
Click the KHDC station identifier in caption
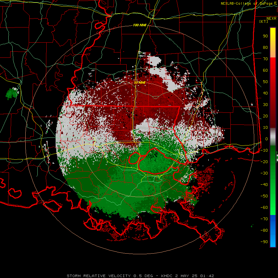167,276
